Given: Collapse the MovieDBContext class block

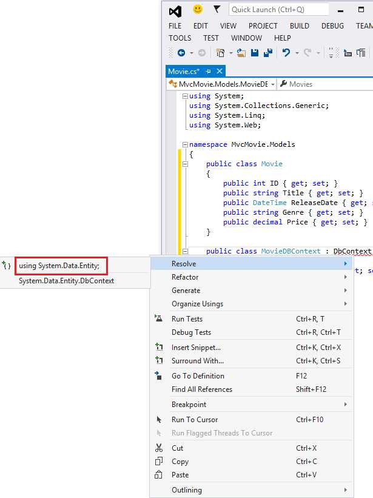Looking at the screenshot, I should [185, 252].
